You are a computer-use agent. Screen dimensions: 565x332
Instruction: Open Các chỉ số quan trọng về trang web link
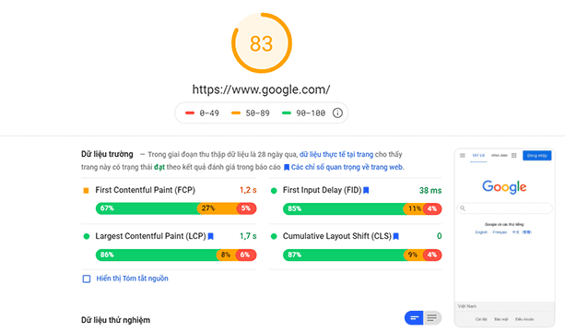click(347, 167)
